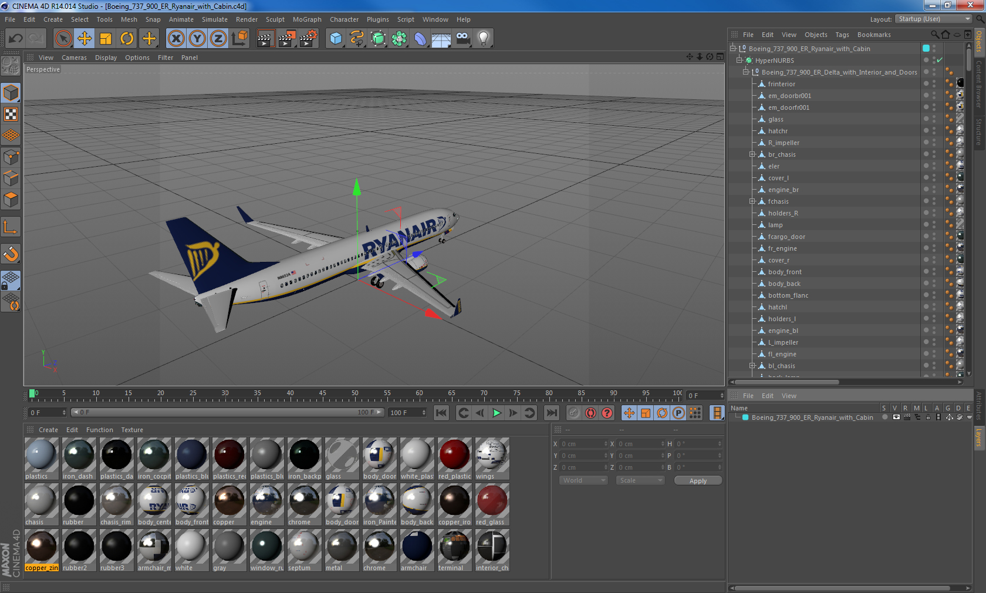Open Scale mode dropdown
This screenshot has height=593, width=986.
pos(640,480)
